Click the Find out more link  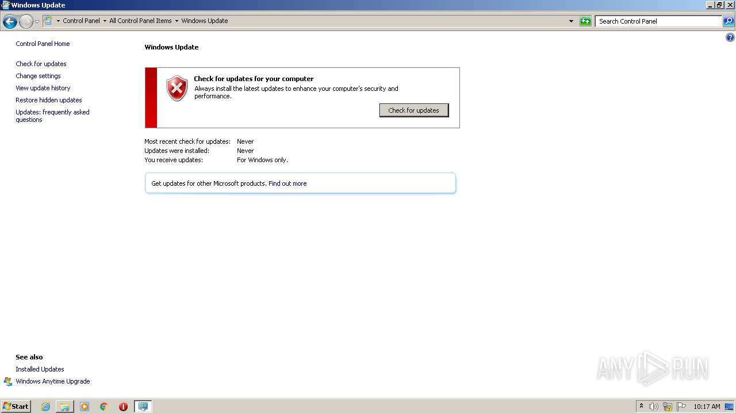pos(287,183)
